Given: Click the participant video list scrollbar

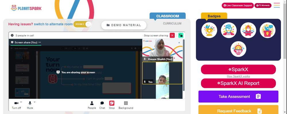Looking at the screenshot, I should coord(184,65).
